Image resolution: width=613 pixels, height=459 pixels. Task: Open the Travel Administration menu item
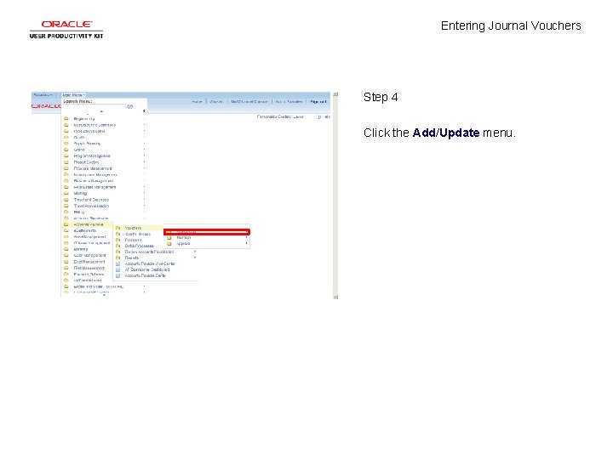(91, 206)
